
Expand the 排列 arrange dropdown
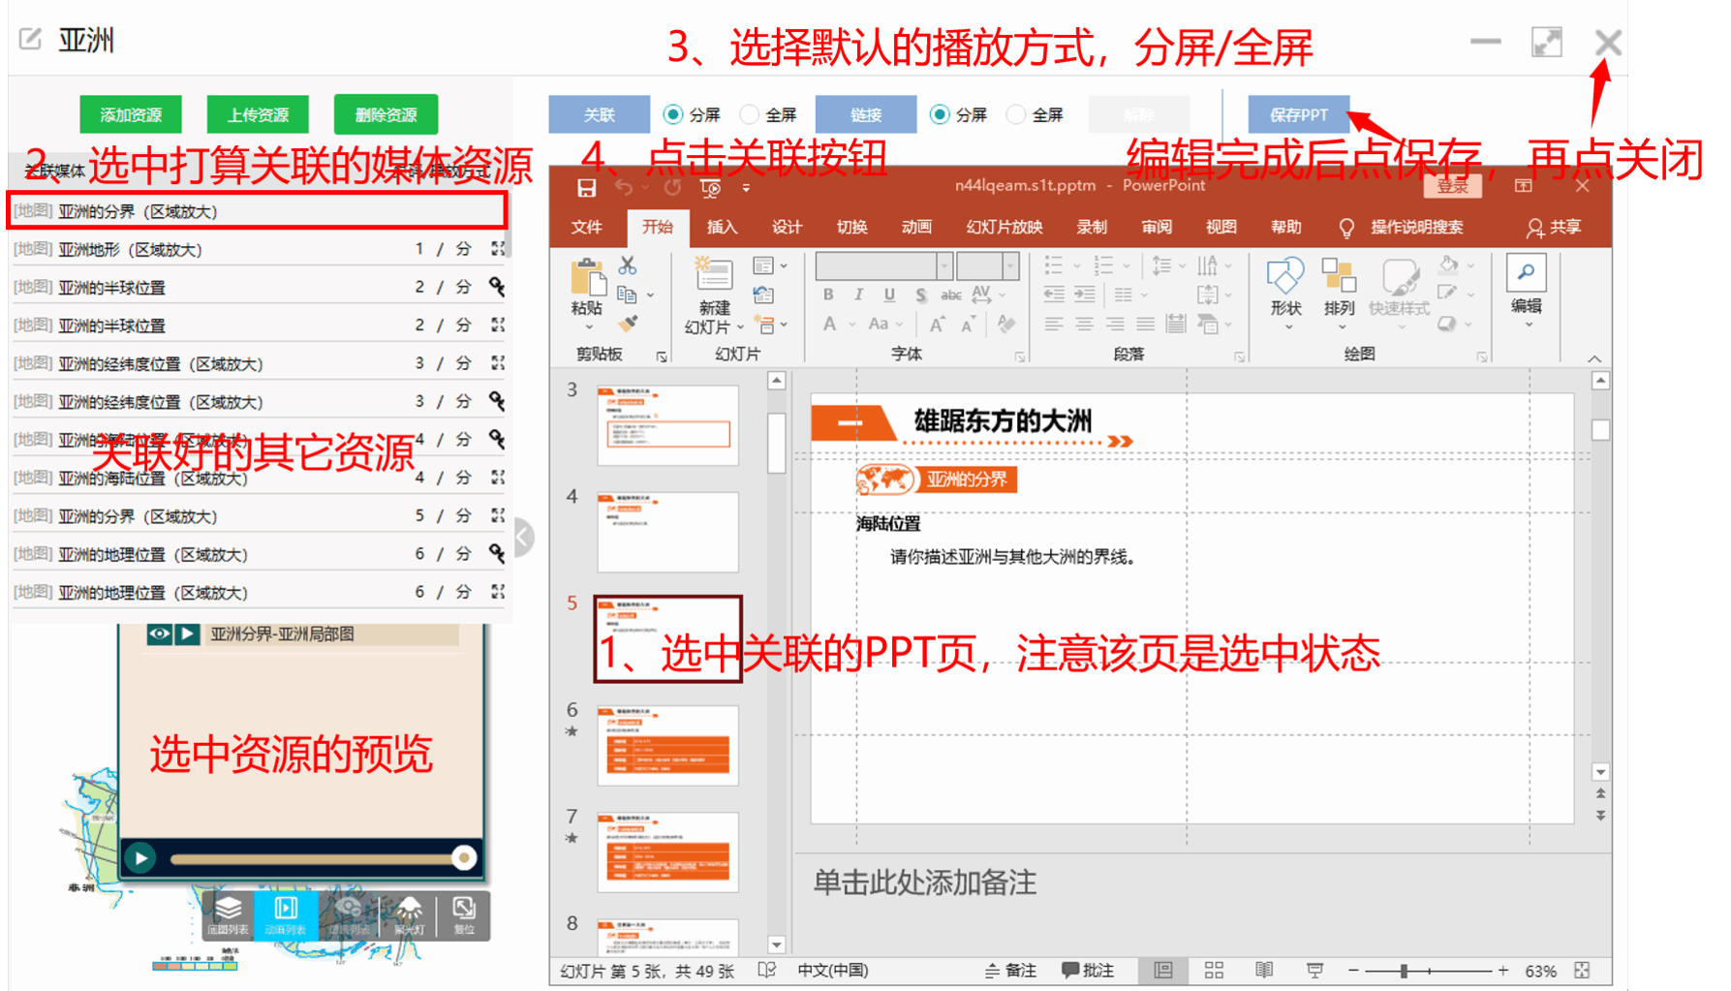point(1340,326)
